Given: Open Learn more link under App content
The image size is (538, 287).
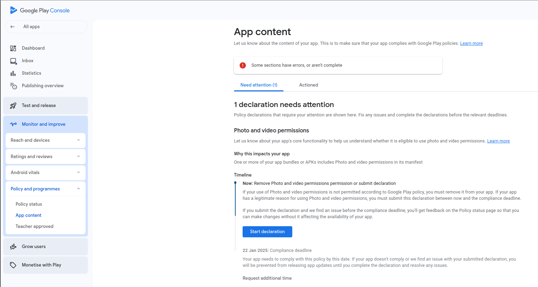Looking at the screenshot, I should point(471,43).
